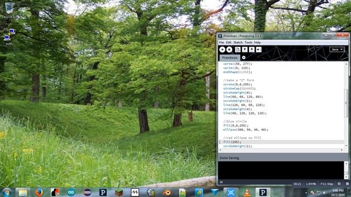Select the putty desktop shortcut
Screen dimensions: 351x197
coord(9,37)
